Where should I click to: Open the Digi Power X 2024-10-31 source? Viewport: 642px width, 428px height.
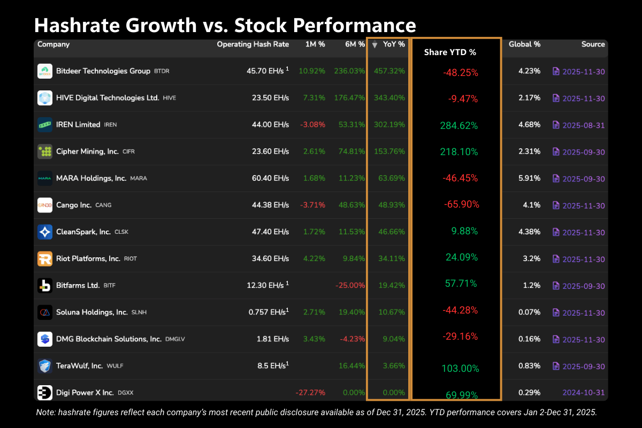(583, 393)
